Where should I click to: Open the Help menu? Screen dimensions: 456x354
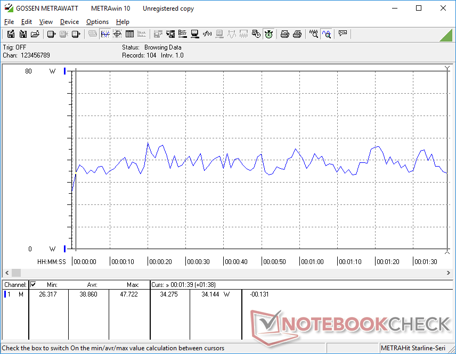[x=123, y=22]
